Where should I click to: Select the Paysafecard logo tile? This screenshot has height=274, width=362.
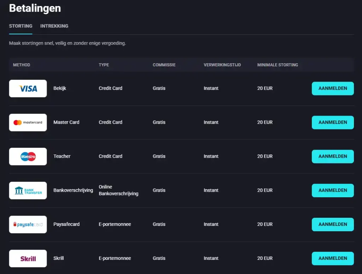pos(28,225)
